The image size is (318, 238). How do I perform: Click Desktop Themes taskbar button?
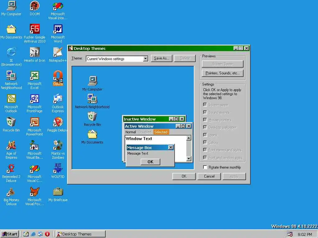click(x=81, y=234)
